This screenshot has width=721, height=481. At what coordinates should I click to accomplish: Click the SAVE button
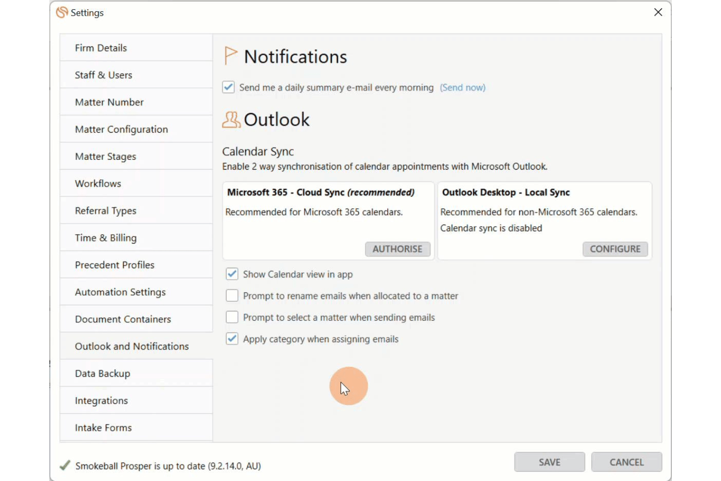point(550,462)
